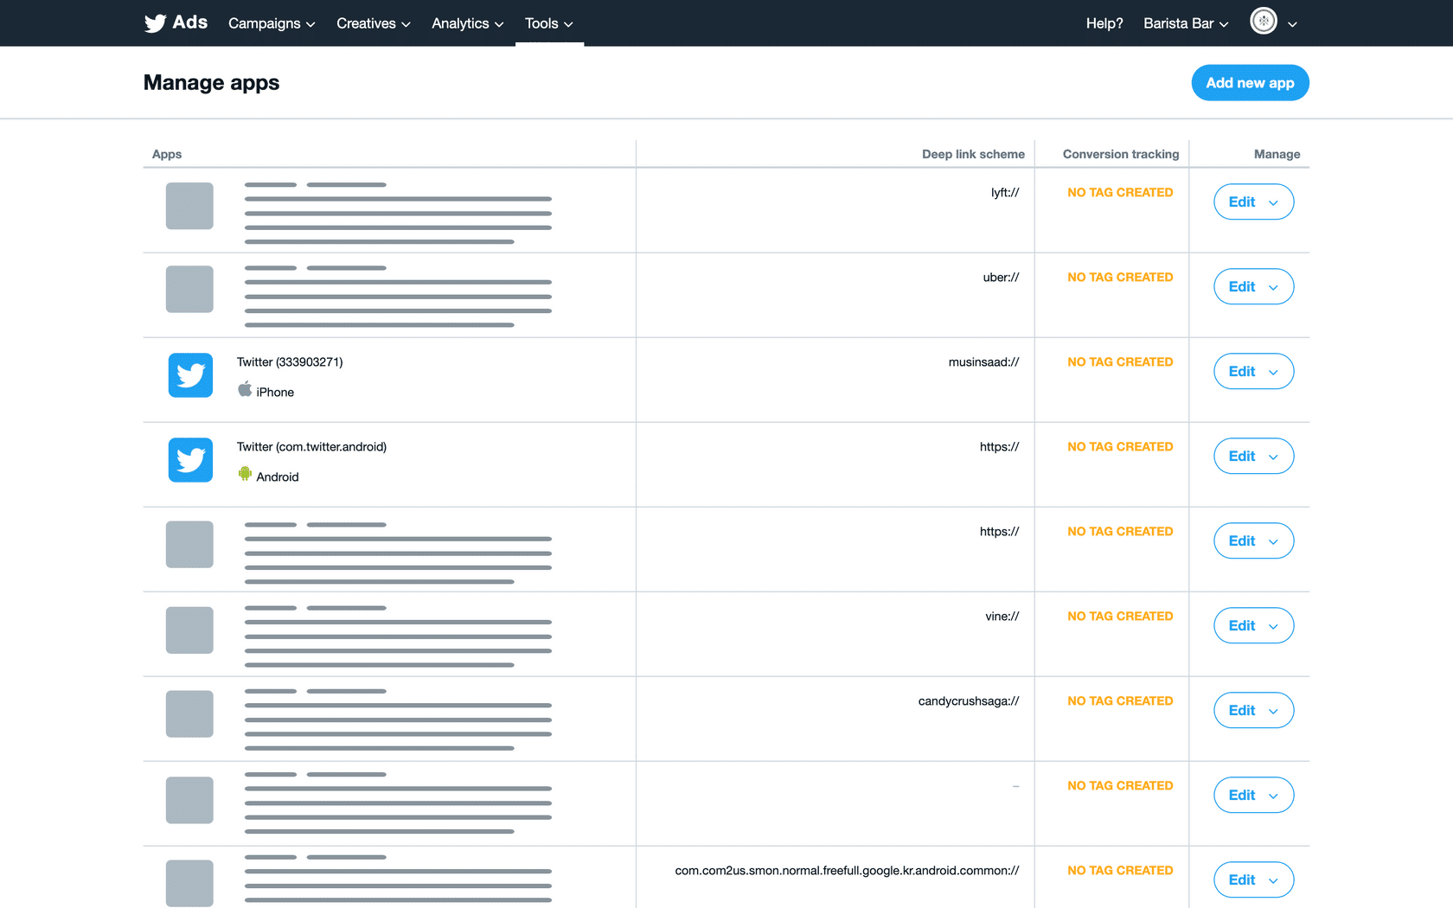The image size is (1453, 908).
Task: Click Edit for the musinsaad:// app
Action: pos(1253,371)
